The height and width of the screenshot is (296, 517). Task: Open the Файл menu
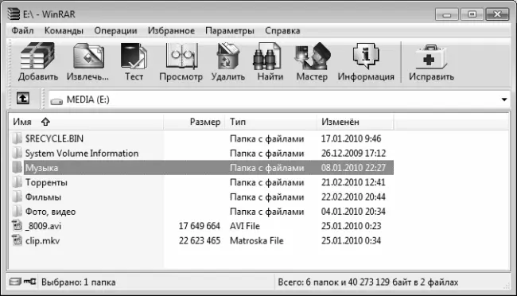click(x=22, y=31)
